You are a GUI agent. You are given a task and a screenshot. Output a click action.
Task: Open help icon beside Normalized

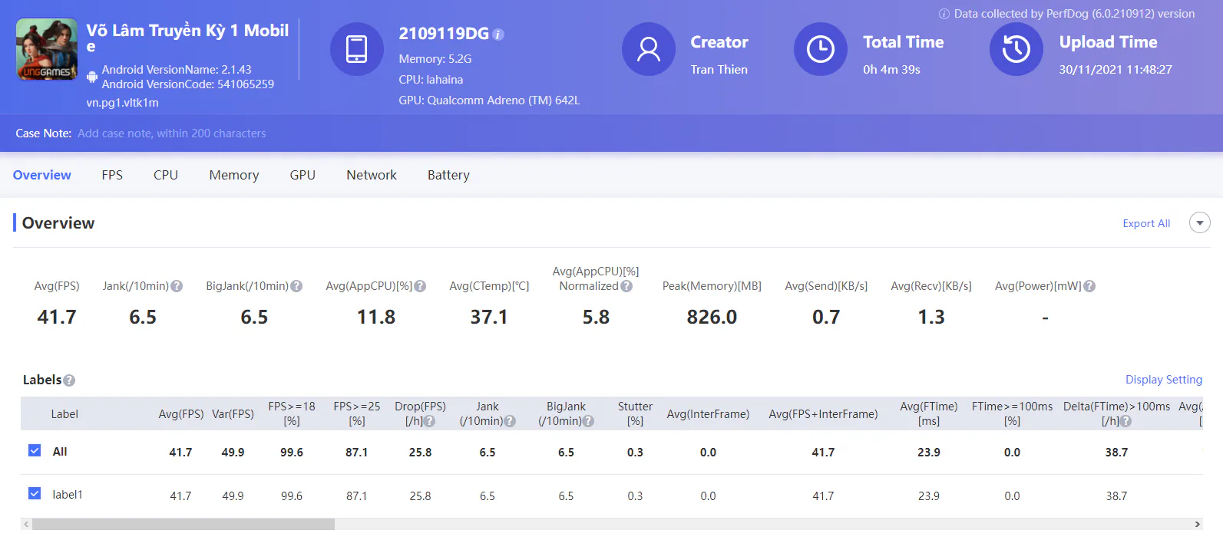click(626, 286)
